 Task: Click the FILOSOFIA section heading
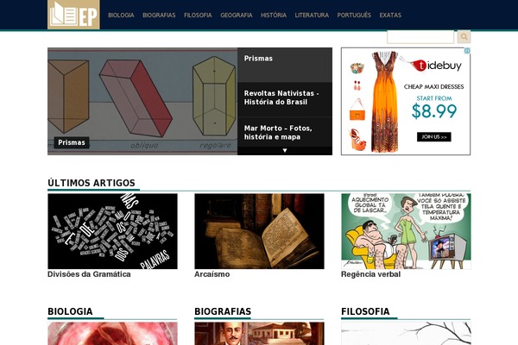(365, 311)
